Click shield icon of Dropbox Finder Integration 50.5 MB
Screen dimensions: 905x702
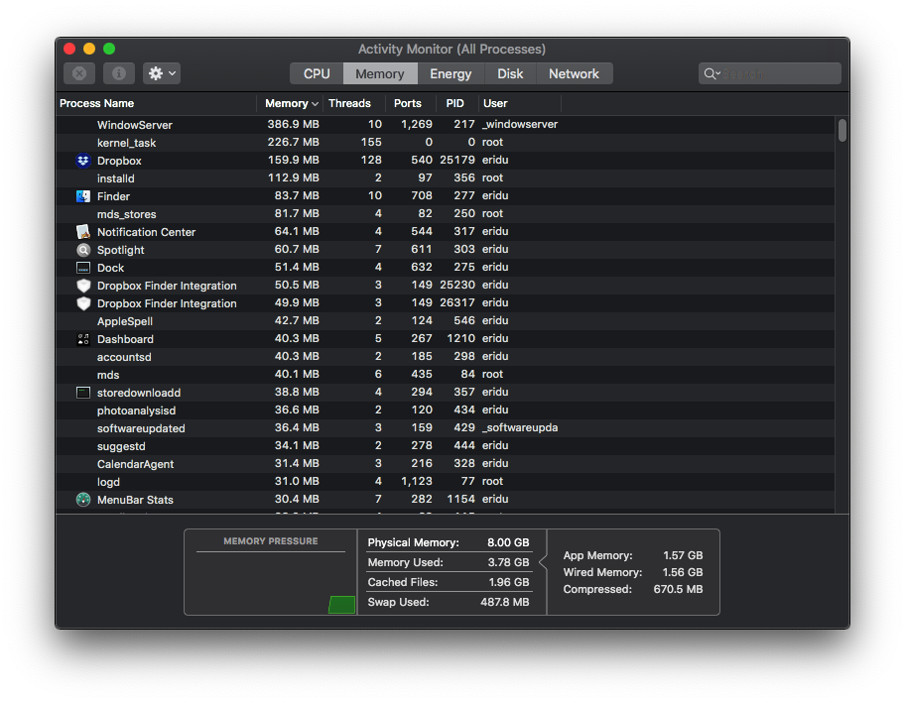pos(83,286)
